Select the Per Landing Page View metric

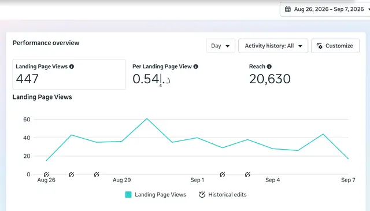point(165,75)
